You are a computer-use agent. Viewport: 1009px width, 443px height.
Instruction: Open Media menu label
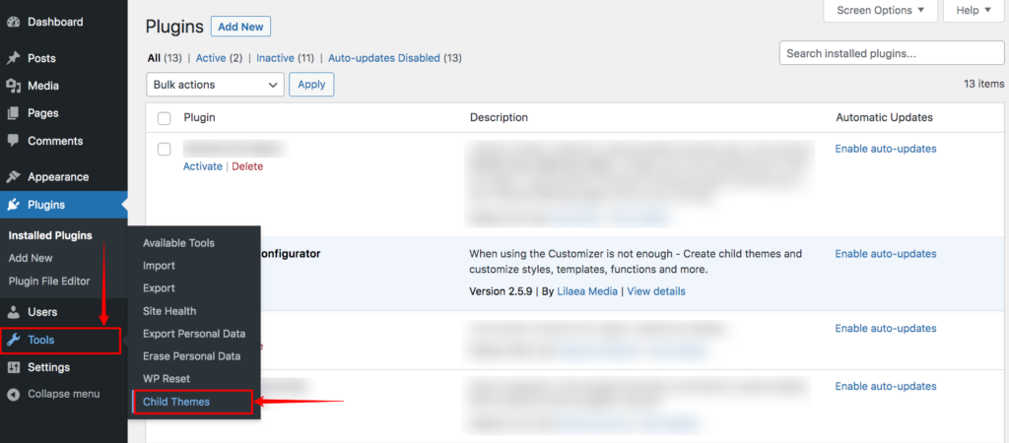coord(43,86)
